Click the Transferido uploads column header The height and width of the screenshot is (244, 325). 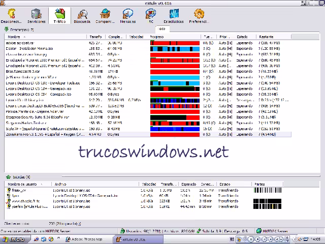coord(169,184)
